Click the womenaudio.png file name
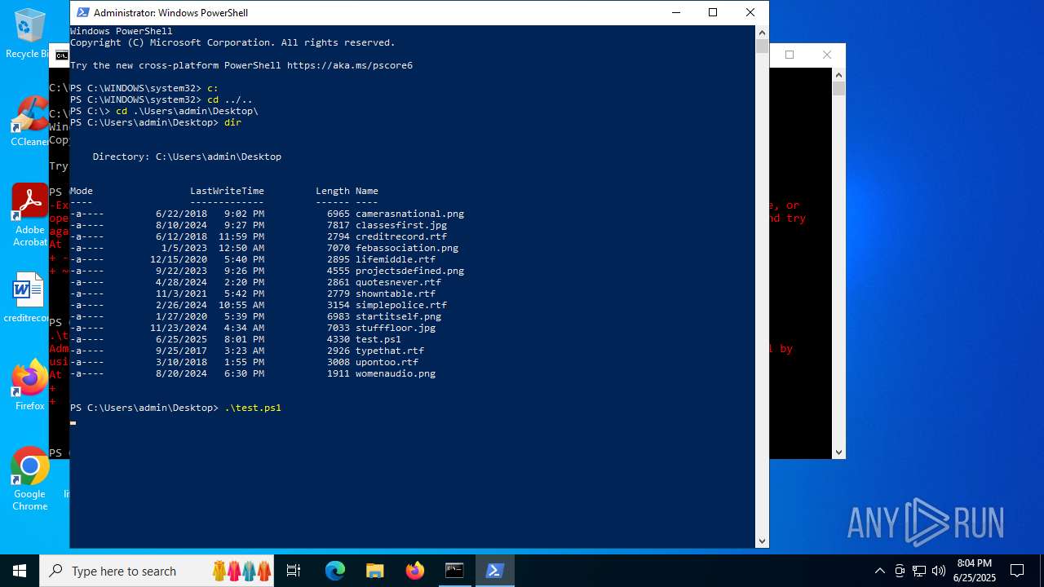Image resolution: width=1044 pixels, height=587 pixels. [396, 373]
